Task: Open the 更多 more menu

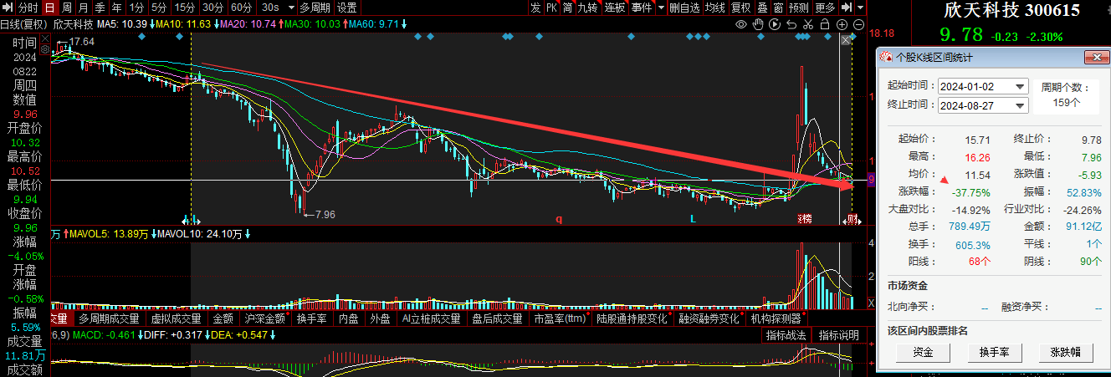Action: (x=825, y=8)
